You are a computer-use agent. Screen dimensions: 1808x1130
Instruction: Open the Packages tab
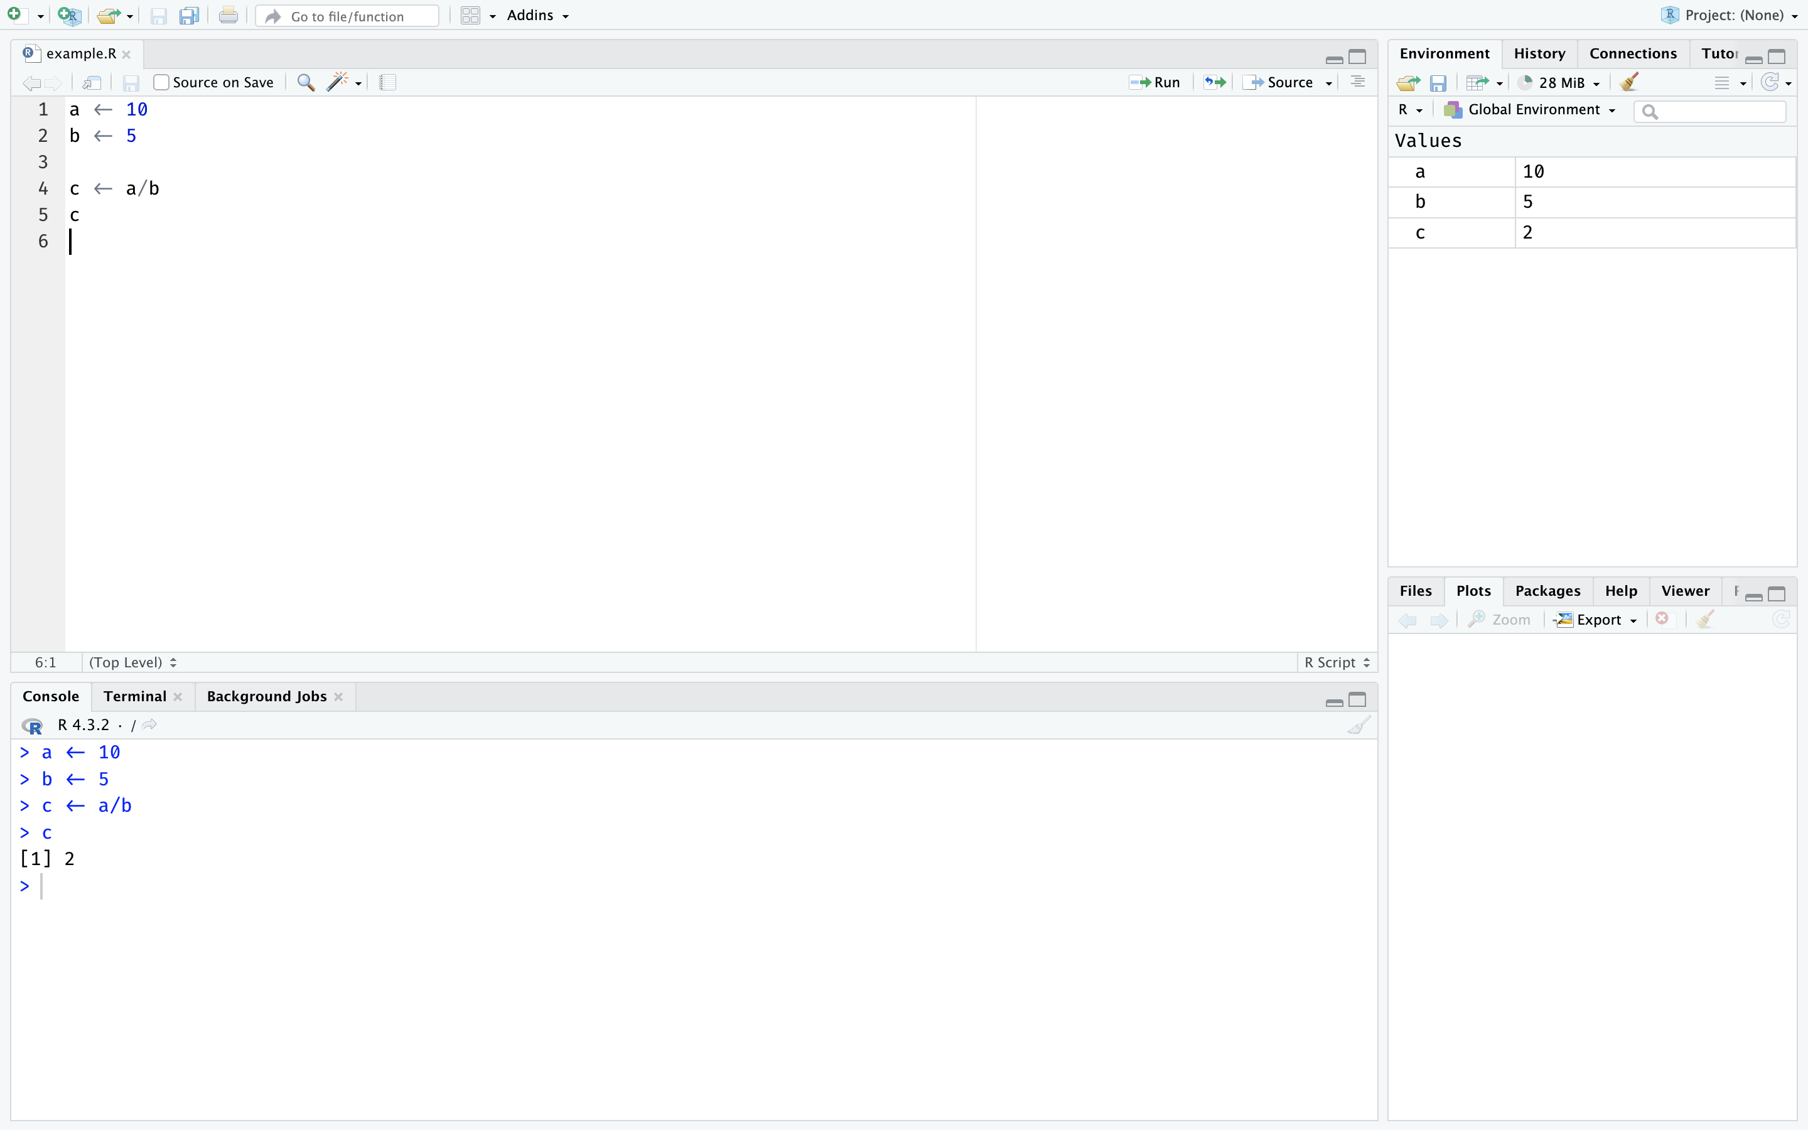pos(1547,591)
